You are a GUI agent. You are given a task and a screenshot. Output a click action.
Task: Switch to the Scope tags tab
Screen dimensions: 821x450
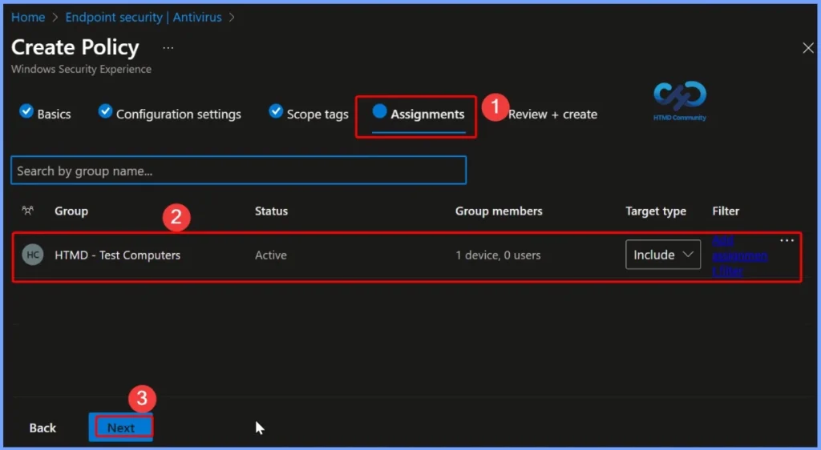point(309,114)
